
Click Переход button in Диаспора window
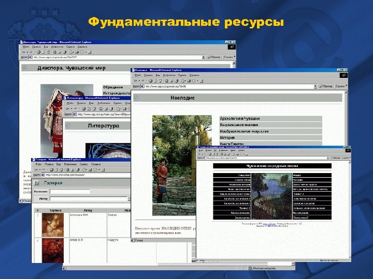click(214, 57)
